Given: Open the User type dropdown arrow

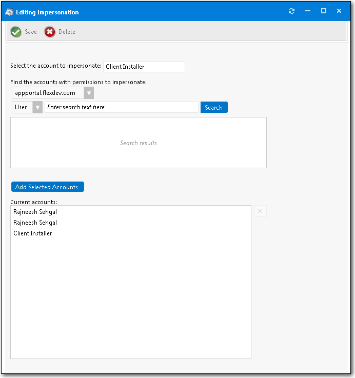Looking at the screenshot, I should [x=37, y=107].
